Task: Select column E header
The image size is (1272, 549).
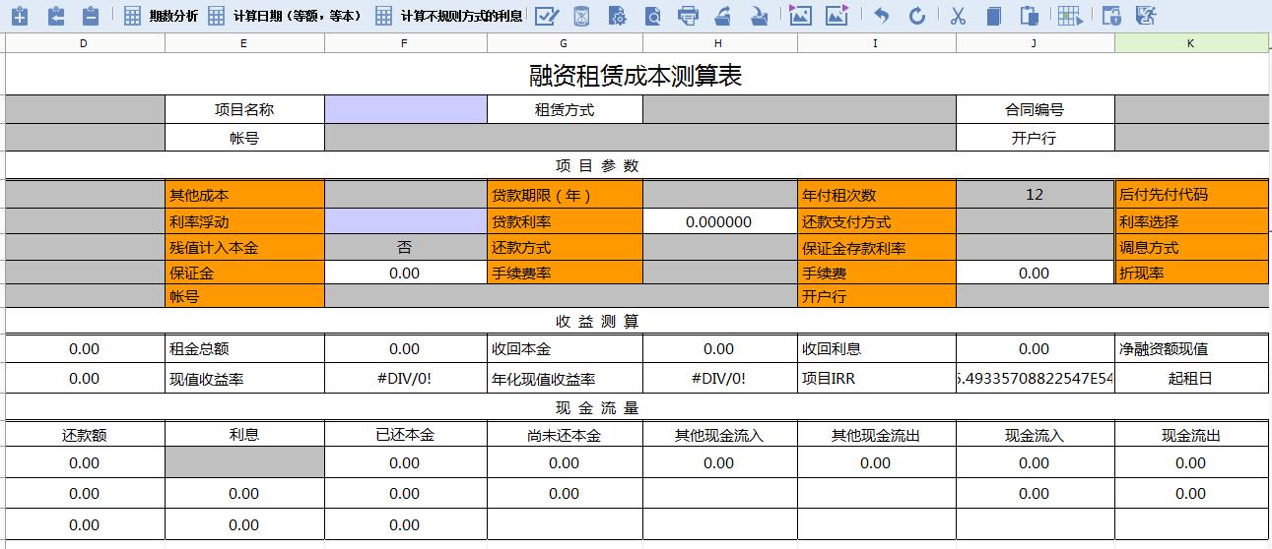Action: (x=244, y=43)
